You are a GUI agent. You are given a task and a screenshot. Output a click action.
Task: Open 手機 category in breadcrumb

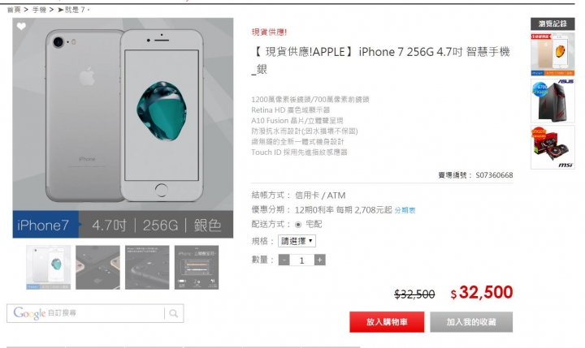coord(39,10)
